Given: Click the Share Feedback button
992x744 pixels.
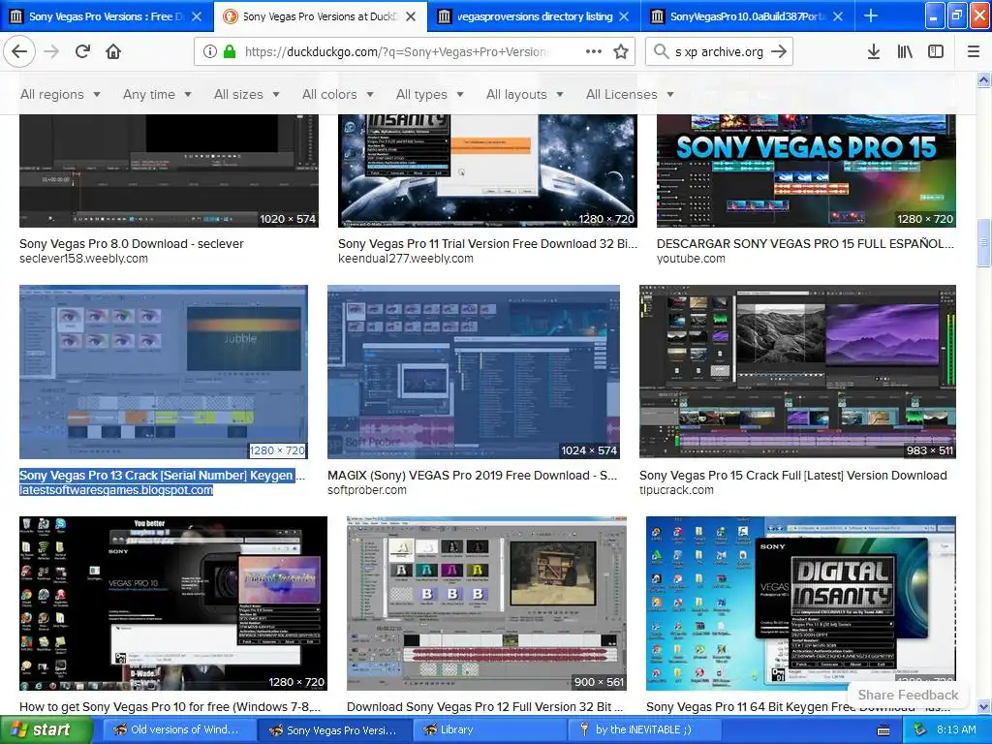Looking at the screenshot, I should (x=908, y=695).
